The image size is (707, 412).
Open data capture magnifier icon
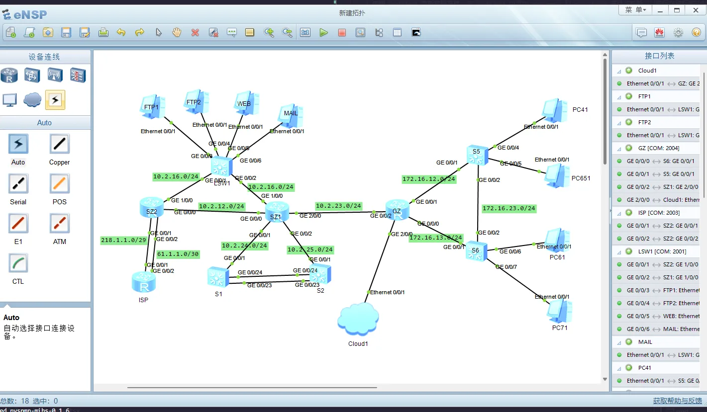[360, 33]
